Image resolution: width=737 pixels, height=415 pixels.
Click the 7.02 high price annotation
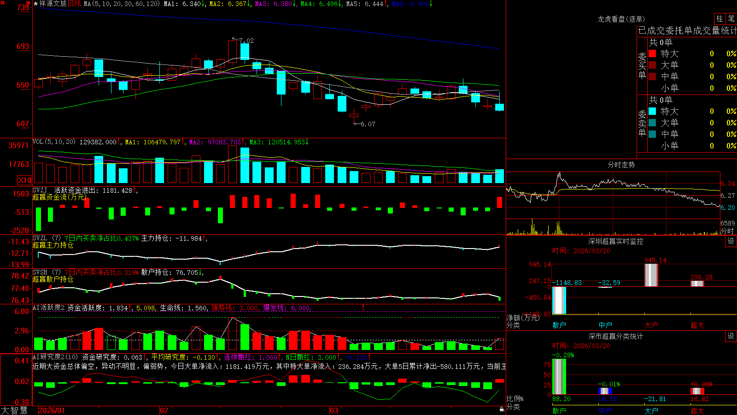pos(246,41)
